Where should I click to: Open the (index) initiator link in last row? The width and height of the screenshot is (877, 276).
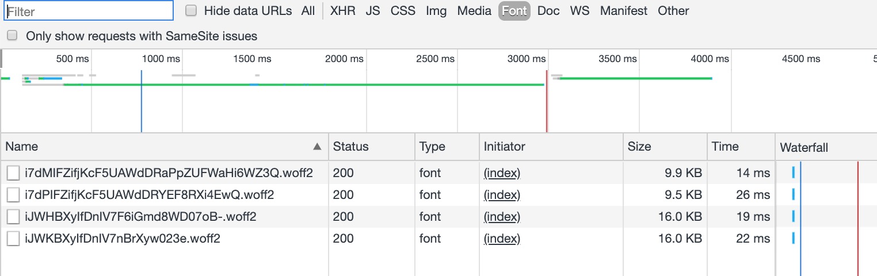click(x=502, y=239)
